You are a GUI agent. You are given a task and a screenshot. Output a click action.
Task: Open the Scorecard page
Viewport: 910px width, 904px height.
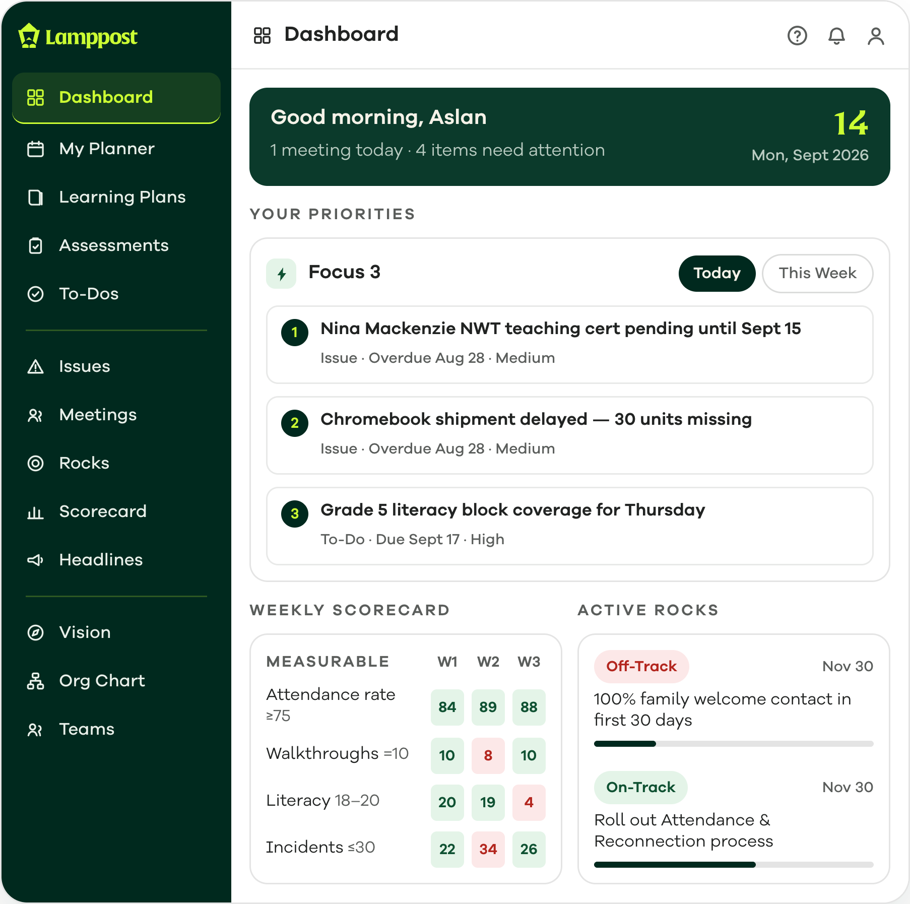coord(116,511)
